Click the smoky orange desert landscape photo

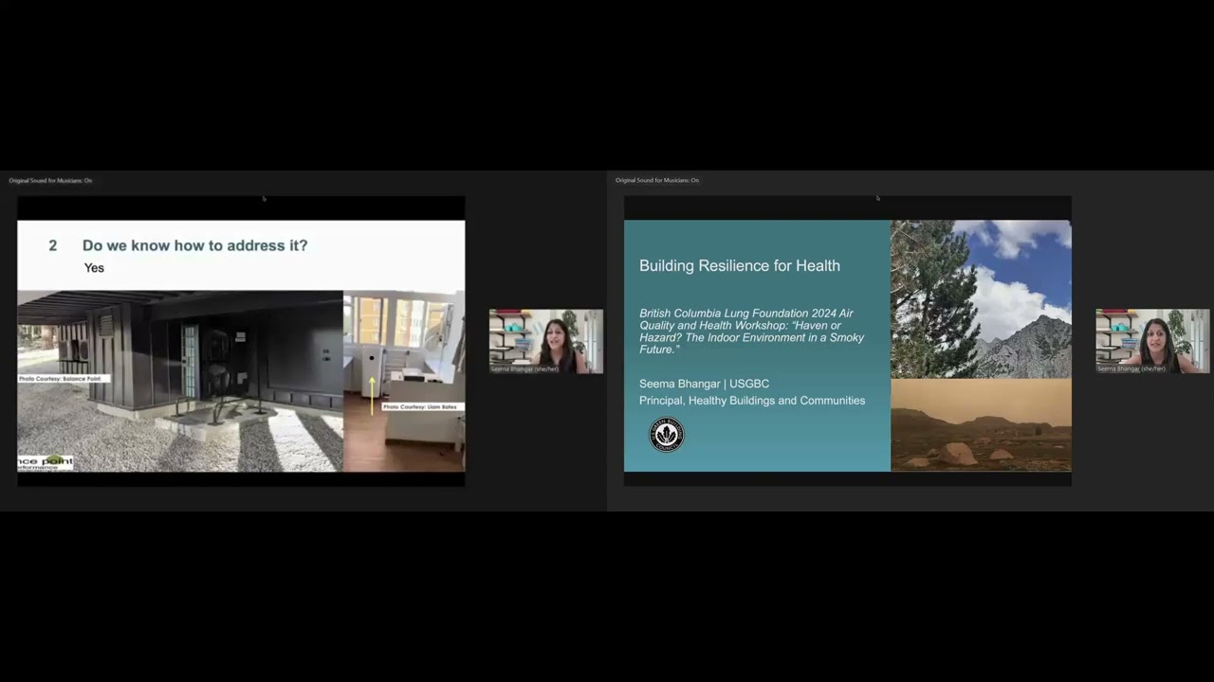tap(981, 425)
